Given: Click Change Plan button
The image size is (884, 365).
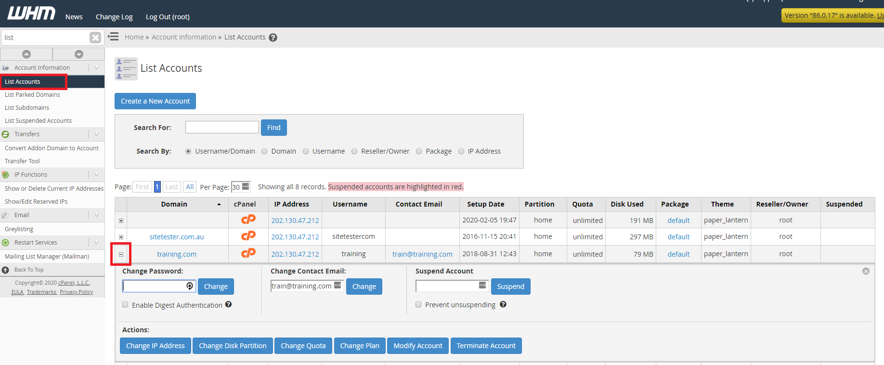Looking at the screenshot, I should coord(360,346).
